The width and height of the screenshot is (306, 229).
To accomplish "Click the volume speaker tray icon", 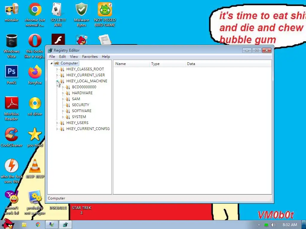I will point(273,225).
